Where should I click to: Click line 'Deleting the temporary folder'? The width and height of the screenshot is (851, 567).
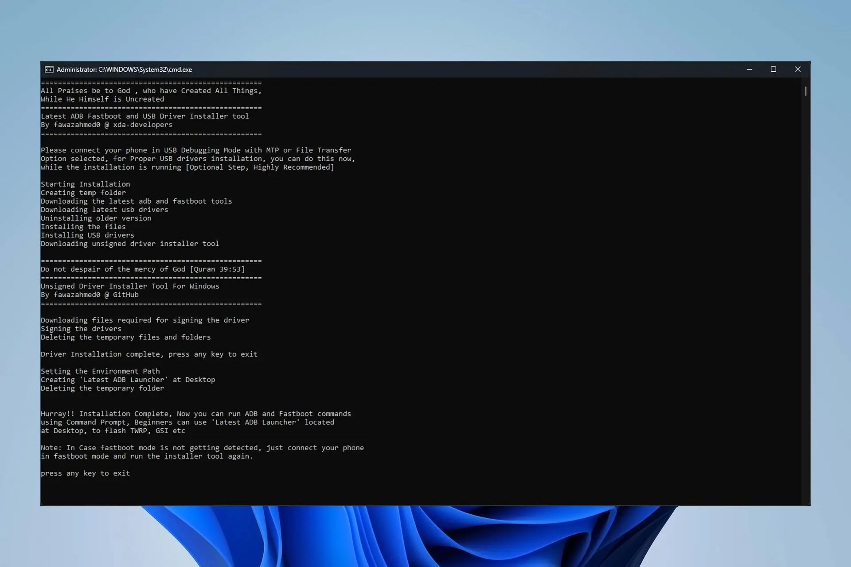pyautogui.click(x=102, y=388)
